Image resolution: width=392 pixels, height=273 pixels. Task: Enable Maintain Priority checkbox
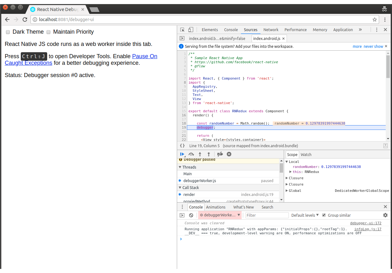(48, 32)
